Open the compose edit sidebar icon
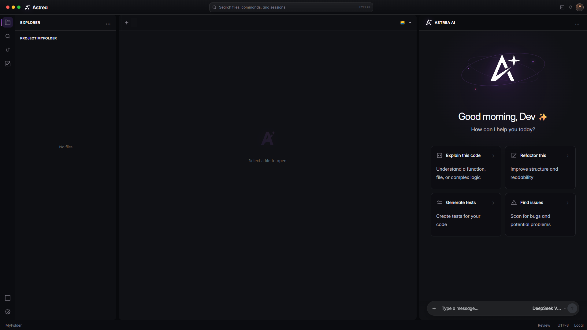The width and height of the screenshot is (587, 330). (8, 64)
